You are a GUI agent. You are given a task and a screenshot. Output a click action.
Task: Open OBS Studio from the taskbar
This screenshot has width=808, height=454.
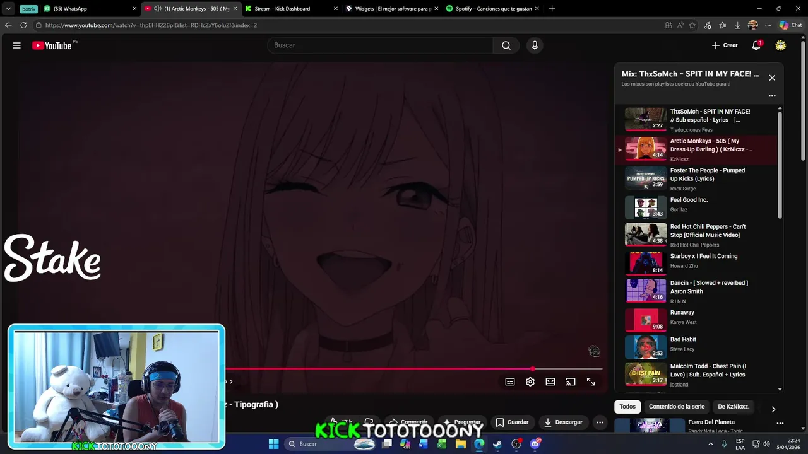coord(516,444)
